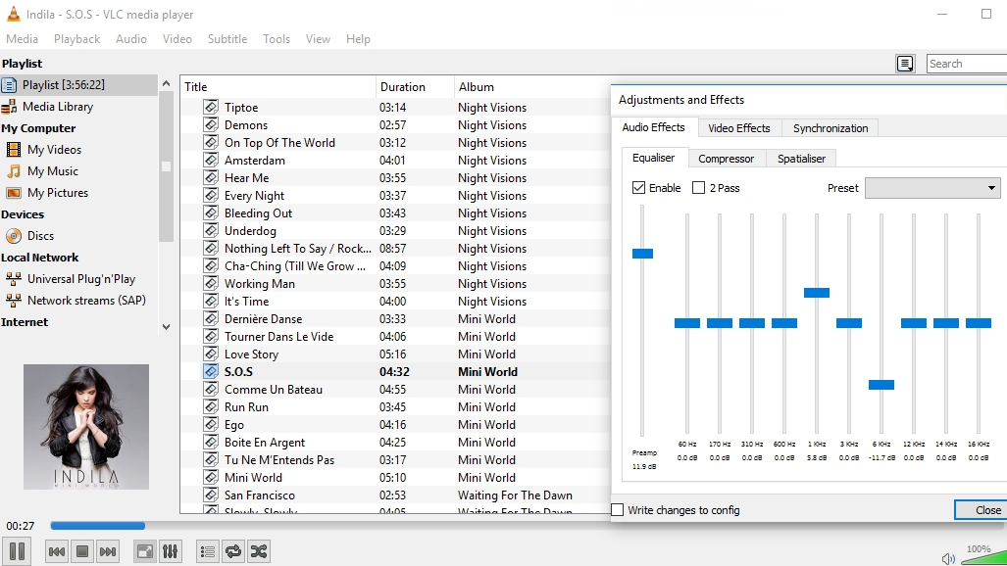Toggle the playlist view button
1007x566 pixels.
pyautogui.click(x=208, y=551)
